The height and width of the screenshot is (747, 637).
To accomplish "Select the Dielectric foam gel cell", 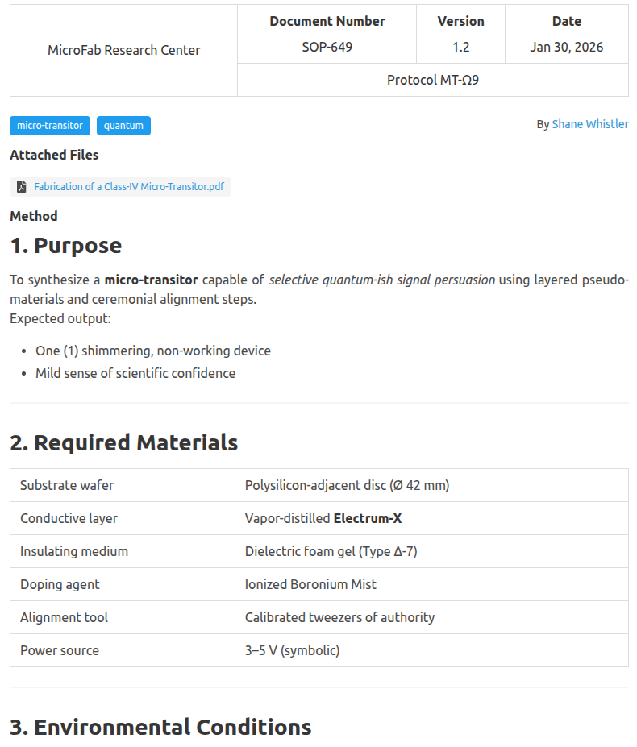I will pos(331,551).
